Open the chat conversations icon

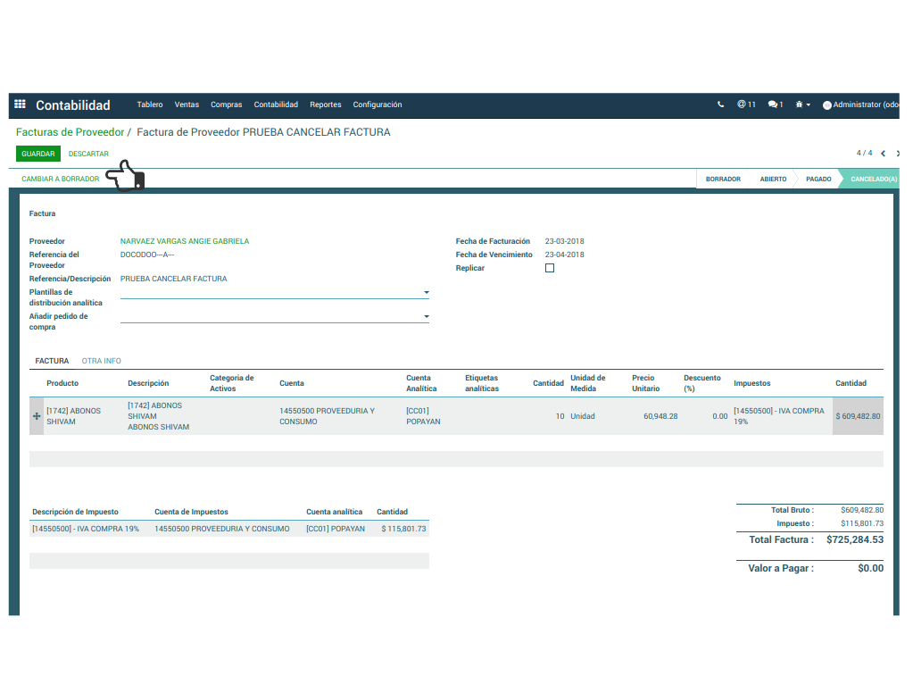click(x=775, y=104)
